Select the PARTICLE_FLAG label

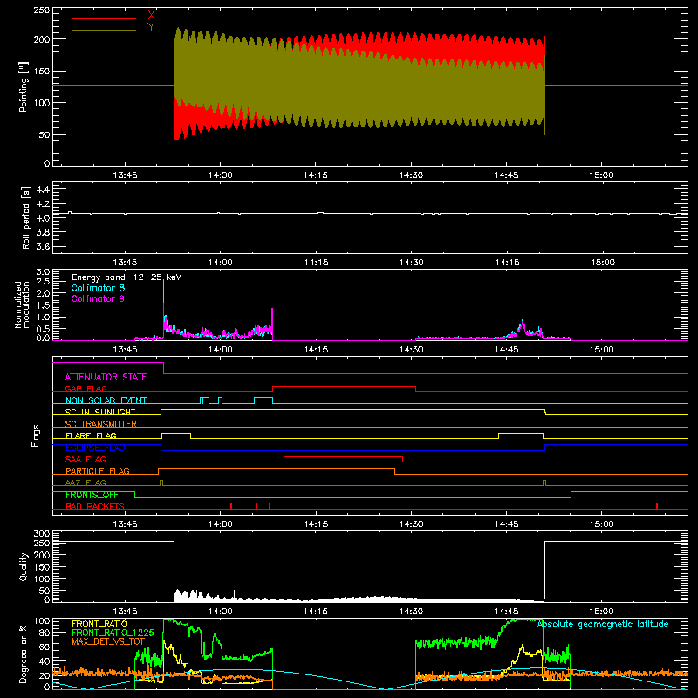point(98,470)
